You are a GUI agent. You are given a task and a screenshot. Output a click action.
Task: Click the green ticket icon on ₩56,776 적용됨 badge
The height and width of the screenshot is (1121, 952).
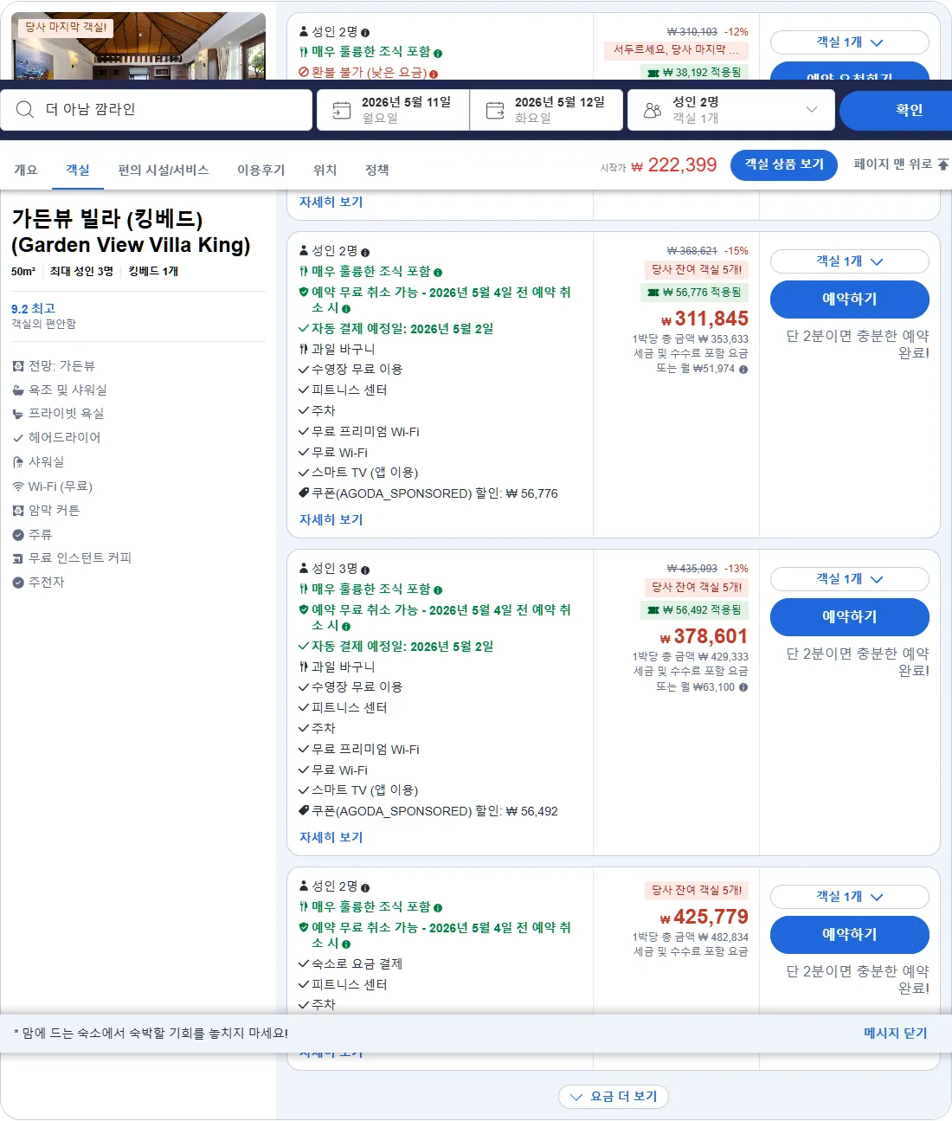[x=653, y=293]
